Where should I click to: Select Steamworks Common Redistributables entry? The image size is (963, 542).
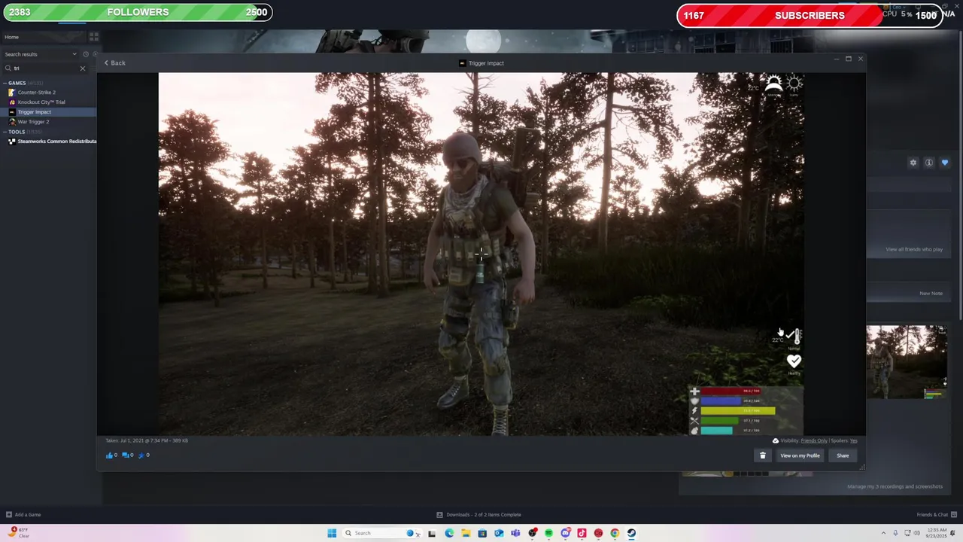(x=56, y=142)
